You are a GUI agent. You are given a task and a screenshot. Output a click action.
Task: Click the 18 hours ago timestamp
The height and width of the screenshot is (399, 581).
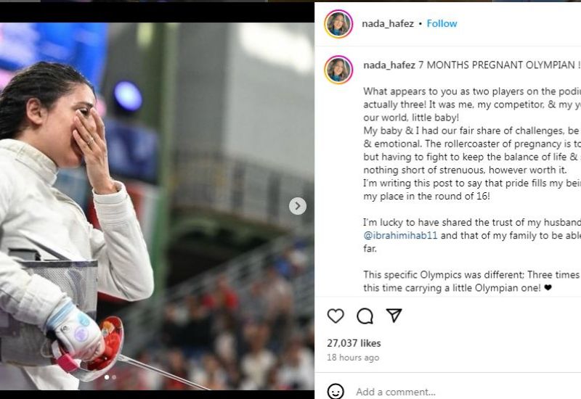[x=353, y=358]
